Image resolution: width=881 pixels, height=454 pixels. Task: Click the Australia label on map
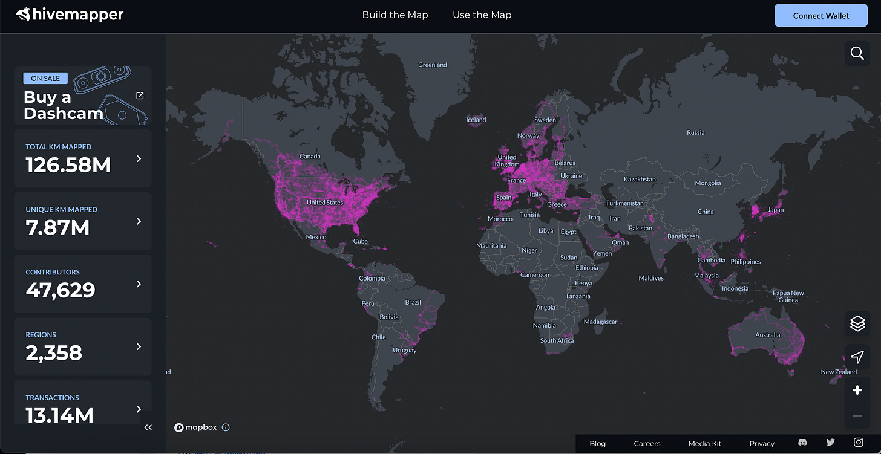[x=768, y=335]
